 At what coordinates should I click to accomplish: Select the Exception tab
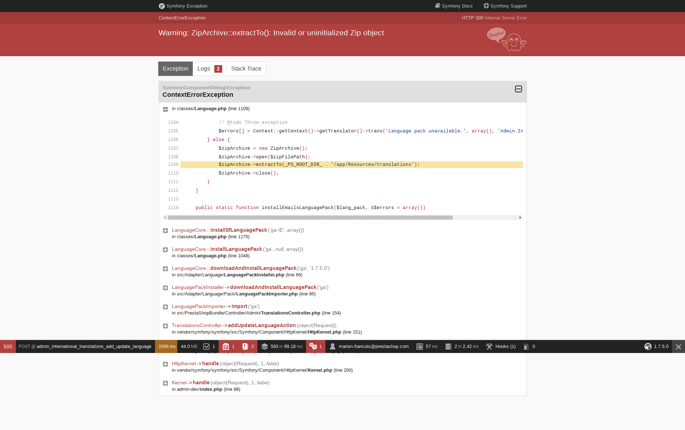(x=175, y=69)
